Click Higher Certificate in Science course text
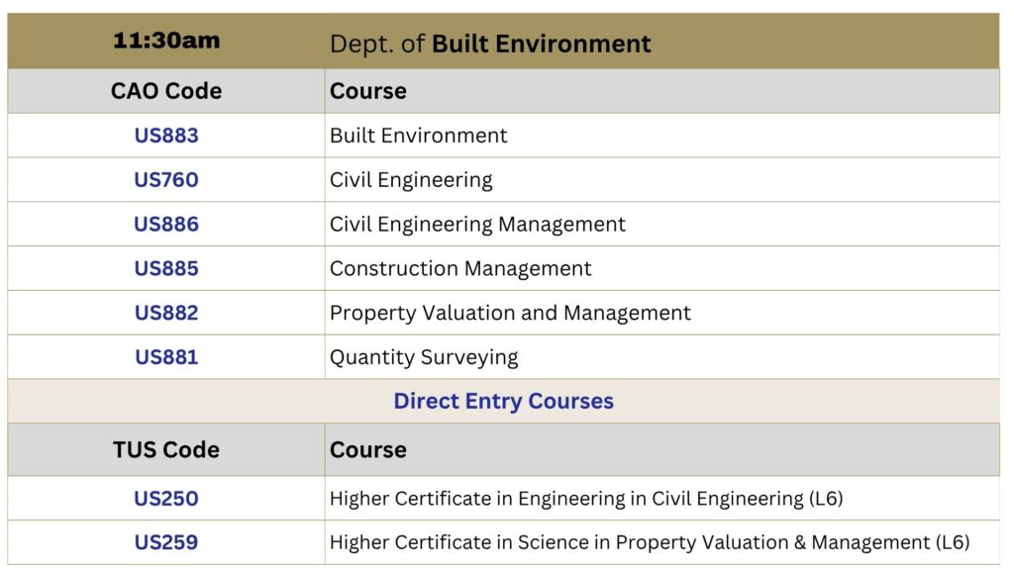The width and height of the screenshot is (1014, 570). click(x=650, y=543)
